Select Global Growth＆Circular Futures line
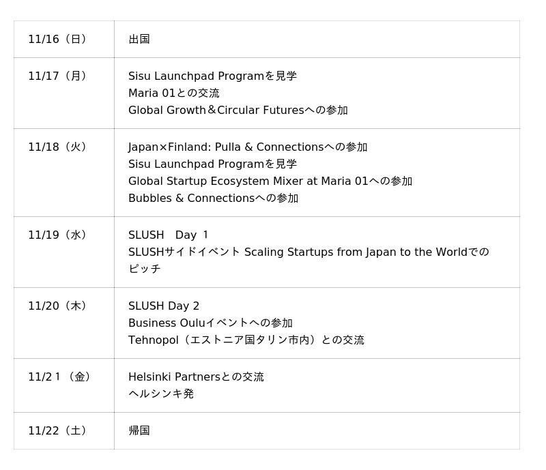Screen dimensions: 546x470 point(238,111)
